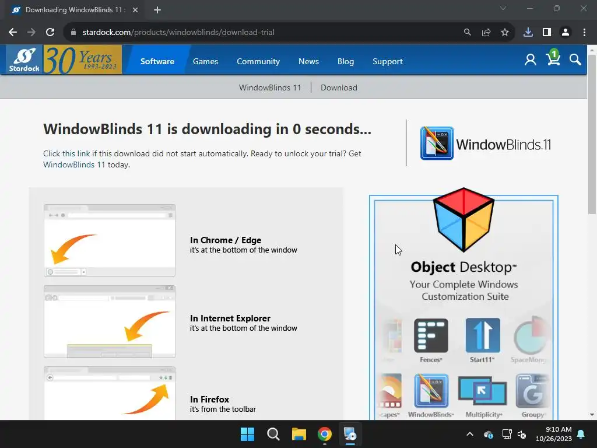Image resolution: width=597 pixels, height=448 pixels.
Task: Open taskbar Search
Action: pyautogui.click(x=273, y=434)
